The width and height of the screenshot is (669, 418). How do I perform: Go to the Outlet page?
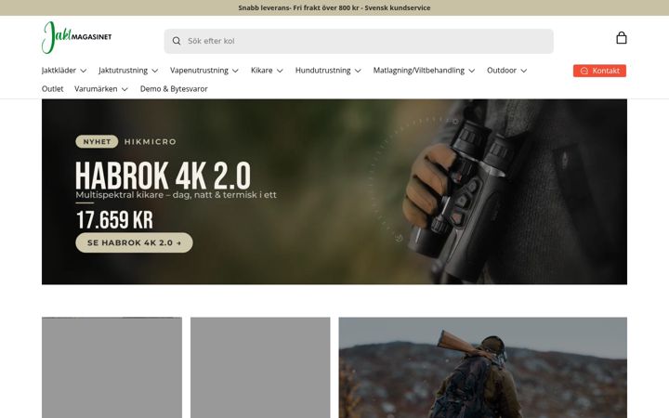52,89
